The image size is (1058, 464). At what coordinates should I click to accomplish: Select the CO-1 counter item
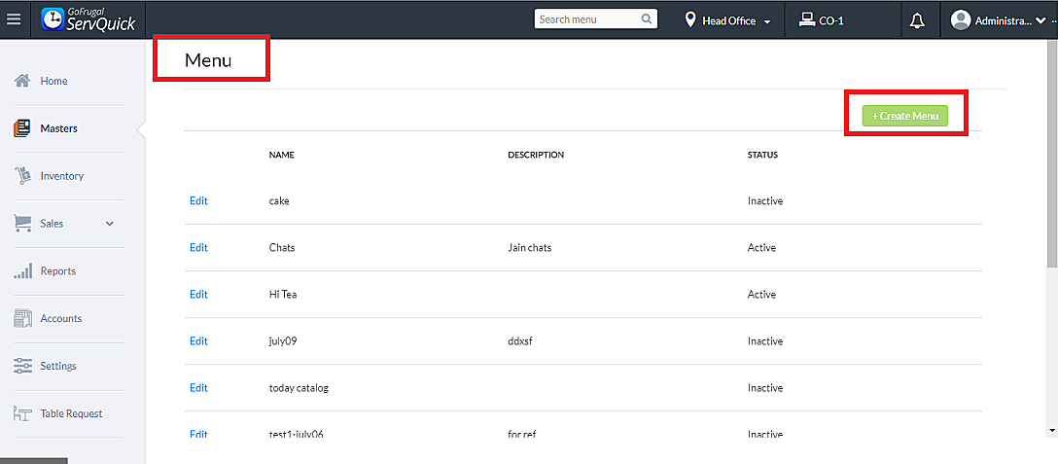[821, 20]
